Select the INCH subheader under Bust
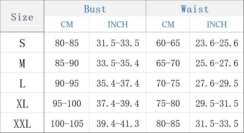This screenshot has width=244, height=133. [x=118, y=24]
